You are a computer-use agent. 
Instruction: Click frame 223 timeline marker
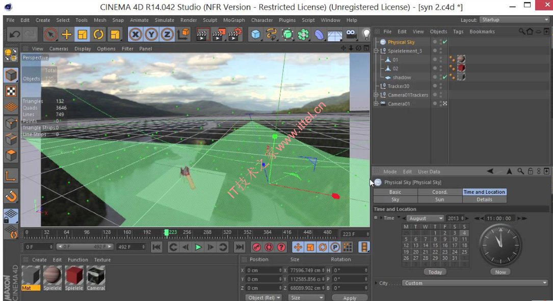point(167,232)
